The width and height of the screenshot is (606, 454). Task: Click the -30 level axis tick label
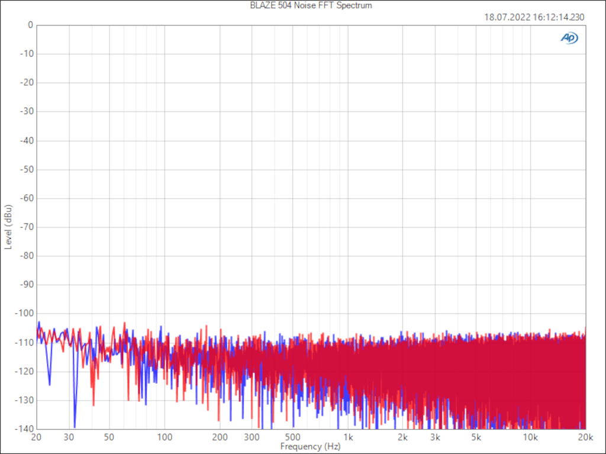point(27,111)
